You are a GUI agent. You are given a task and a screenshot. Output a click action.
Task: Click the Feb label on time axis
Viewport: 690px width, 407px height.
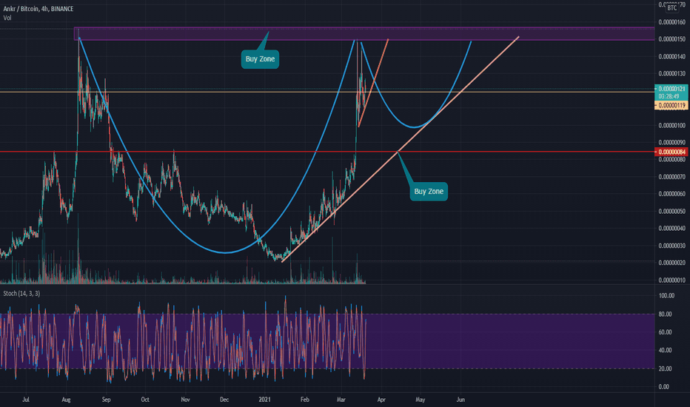coord(304,400)
